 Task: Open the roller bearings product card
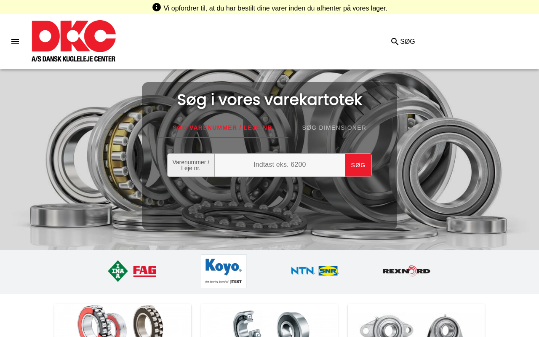point(123,321)
